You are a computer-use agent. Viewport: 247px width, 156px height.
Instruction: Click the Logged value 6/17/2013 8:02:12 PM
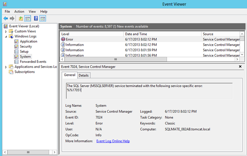pyautogui.click(x=180, y=111)
